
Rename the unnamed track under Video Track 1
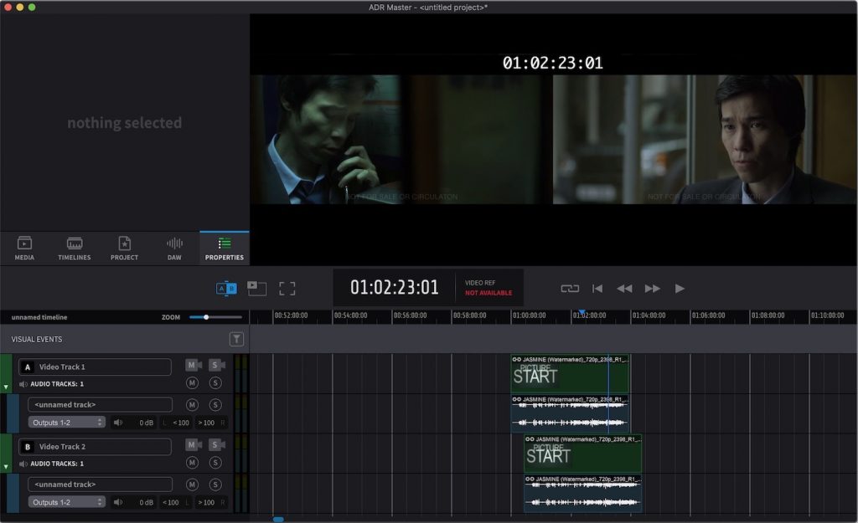point(101,405)
